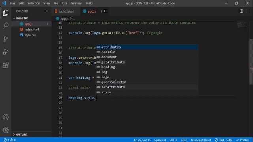Screen dimensions: 253x142
Task: Click the UTF-8 encoding status item
Action: (x=173, y=140)
